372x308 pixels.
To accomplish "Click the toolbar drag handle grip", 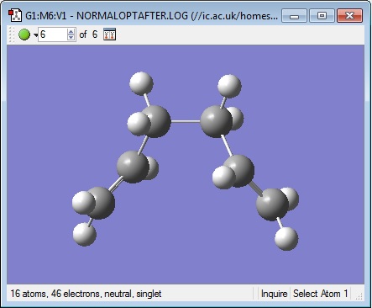I will click(x=11, y=35).
